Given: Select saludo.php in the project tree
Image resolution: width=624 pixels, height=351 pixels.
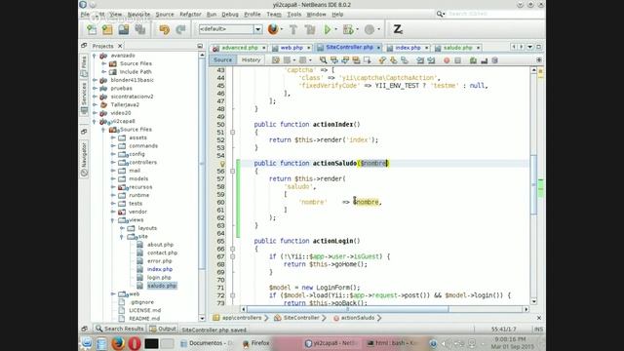Looking at the screenshot, I should tap(162, 286).
